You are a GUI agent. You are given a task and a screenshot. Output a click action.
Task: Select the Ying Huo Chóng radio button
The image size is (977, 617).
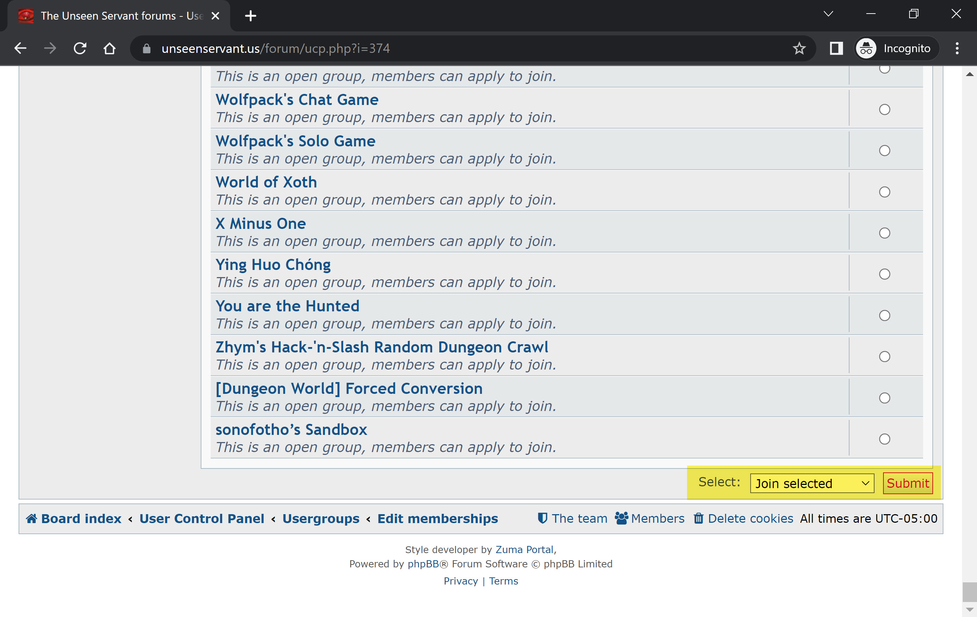click(x=885, y=274)
